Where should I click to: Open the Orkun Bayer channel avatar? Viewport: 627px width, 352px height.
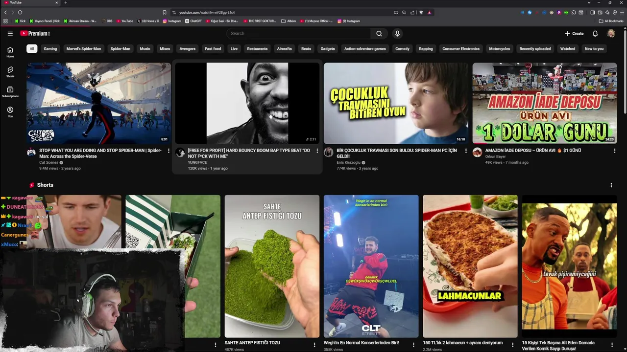[477, 152]
